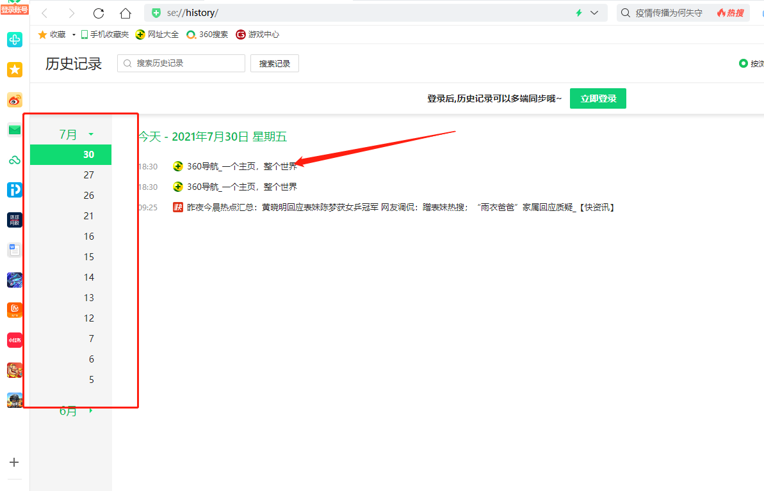Image resolution: width=764 pixels, height=491 pixels.
Task: Open the Weibo sidebar icon
Action: (15, 100)
